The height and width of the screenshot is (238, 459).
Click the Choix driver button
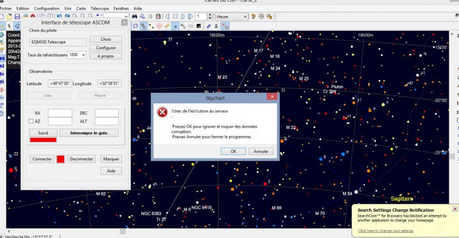106,39
